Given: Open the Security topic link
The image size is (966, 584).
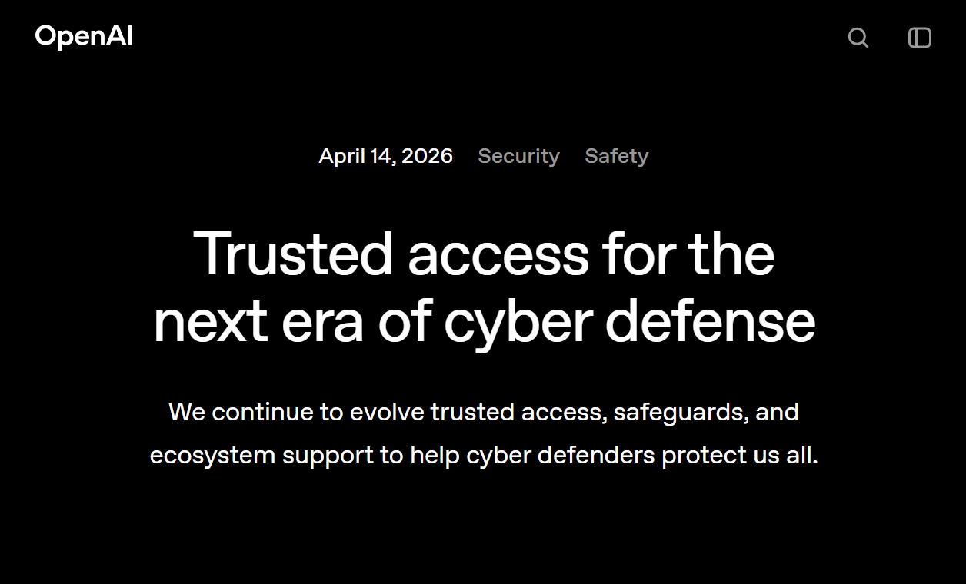Looking at the screenshot, I should (x=518, y=156).
